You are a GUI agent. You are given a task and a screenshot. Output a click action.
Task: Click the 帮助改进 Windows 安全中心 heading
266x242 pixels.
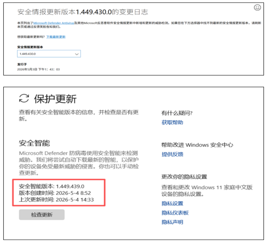point(197,145)
